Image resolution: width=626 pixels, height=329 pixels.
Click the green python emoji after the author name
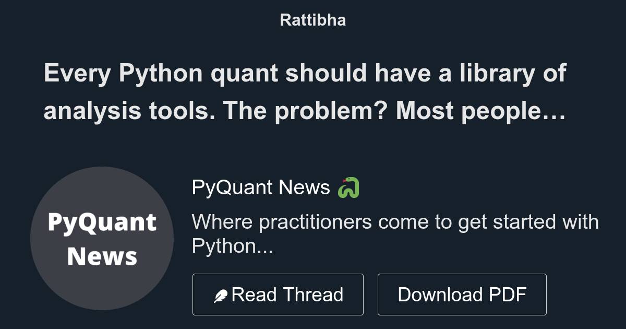[x=349, y=188]
